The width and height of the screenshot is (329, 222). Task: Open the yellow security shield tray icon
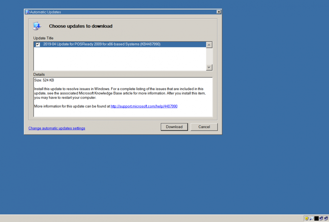point(306,218)
